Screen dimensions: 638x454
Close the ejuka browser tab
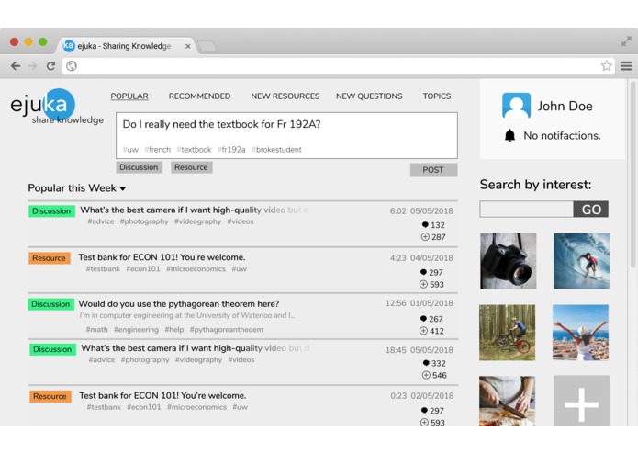pos(187,46)
